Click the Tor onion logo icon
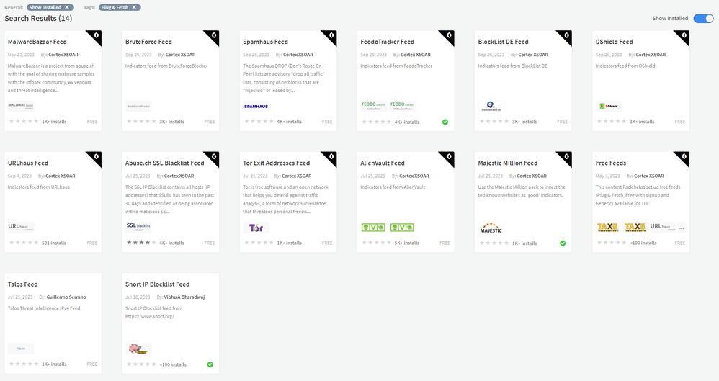The image size is (719, 381). pos(257,228)
